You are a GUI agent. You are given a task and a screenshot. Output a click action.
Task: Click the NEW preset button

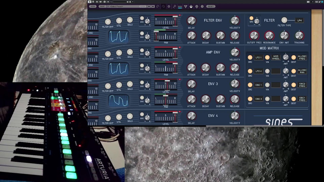click(x=93, y=6)
